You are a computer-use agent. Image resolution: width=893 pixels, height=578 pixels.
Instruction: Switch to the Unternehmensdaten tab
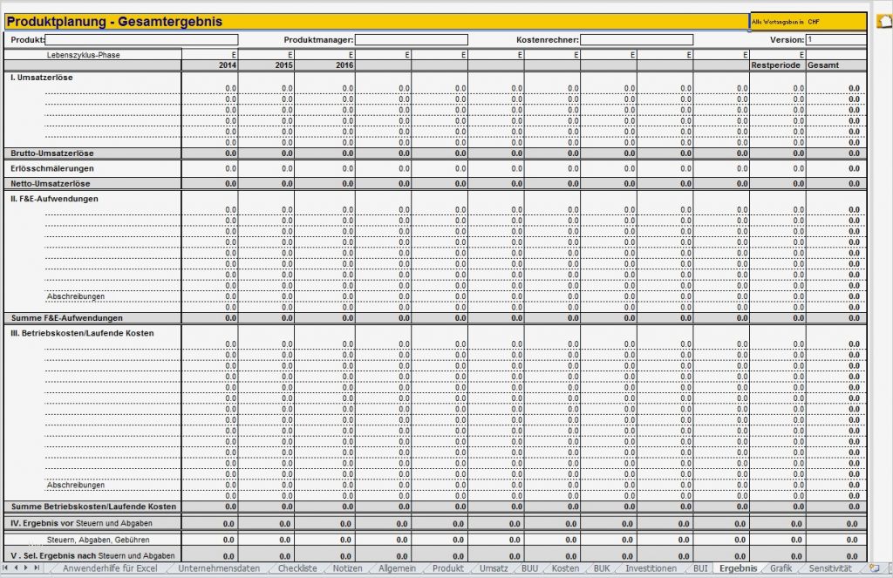pyautogui.click(x=219, y=568)
